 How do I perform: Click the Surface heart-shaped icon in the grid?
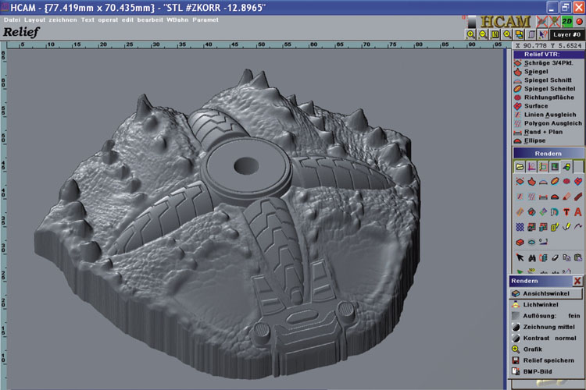click(x=578, y=182)
